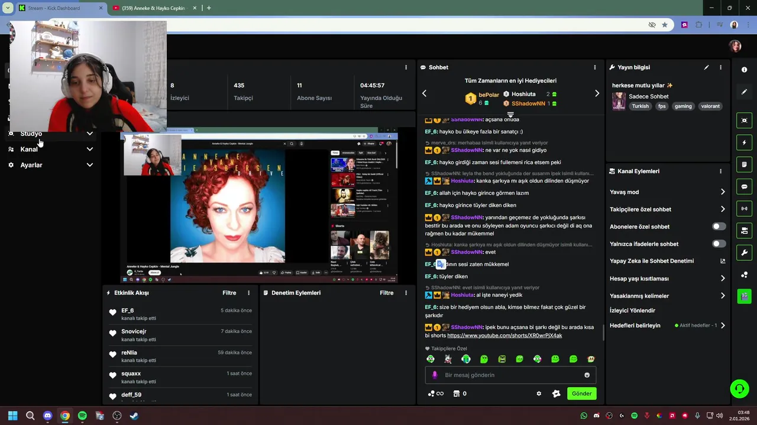Click the three-dots cluster icon in sidebar

pos(744,274)
